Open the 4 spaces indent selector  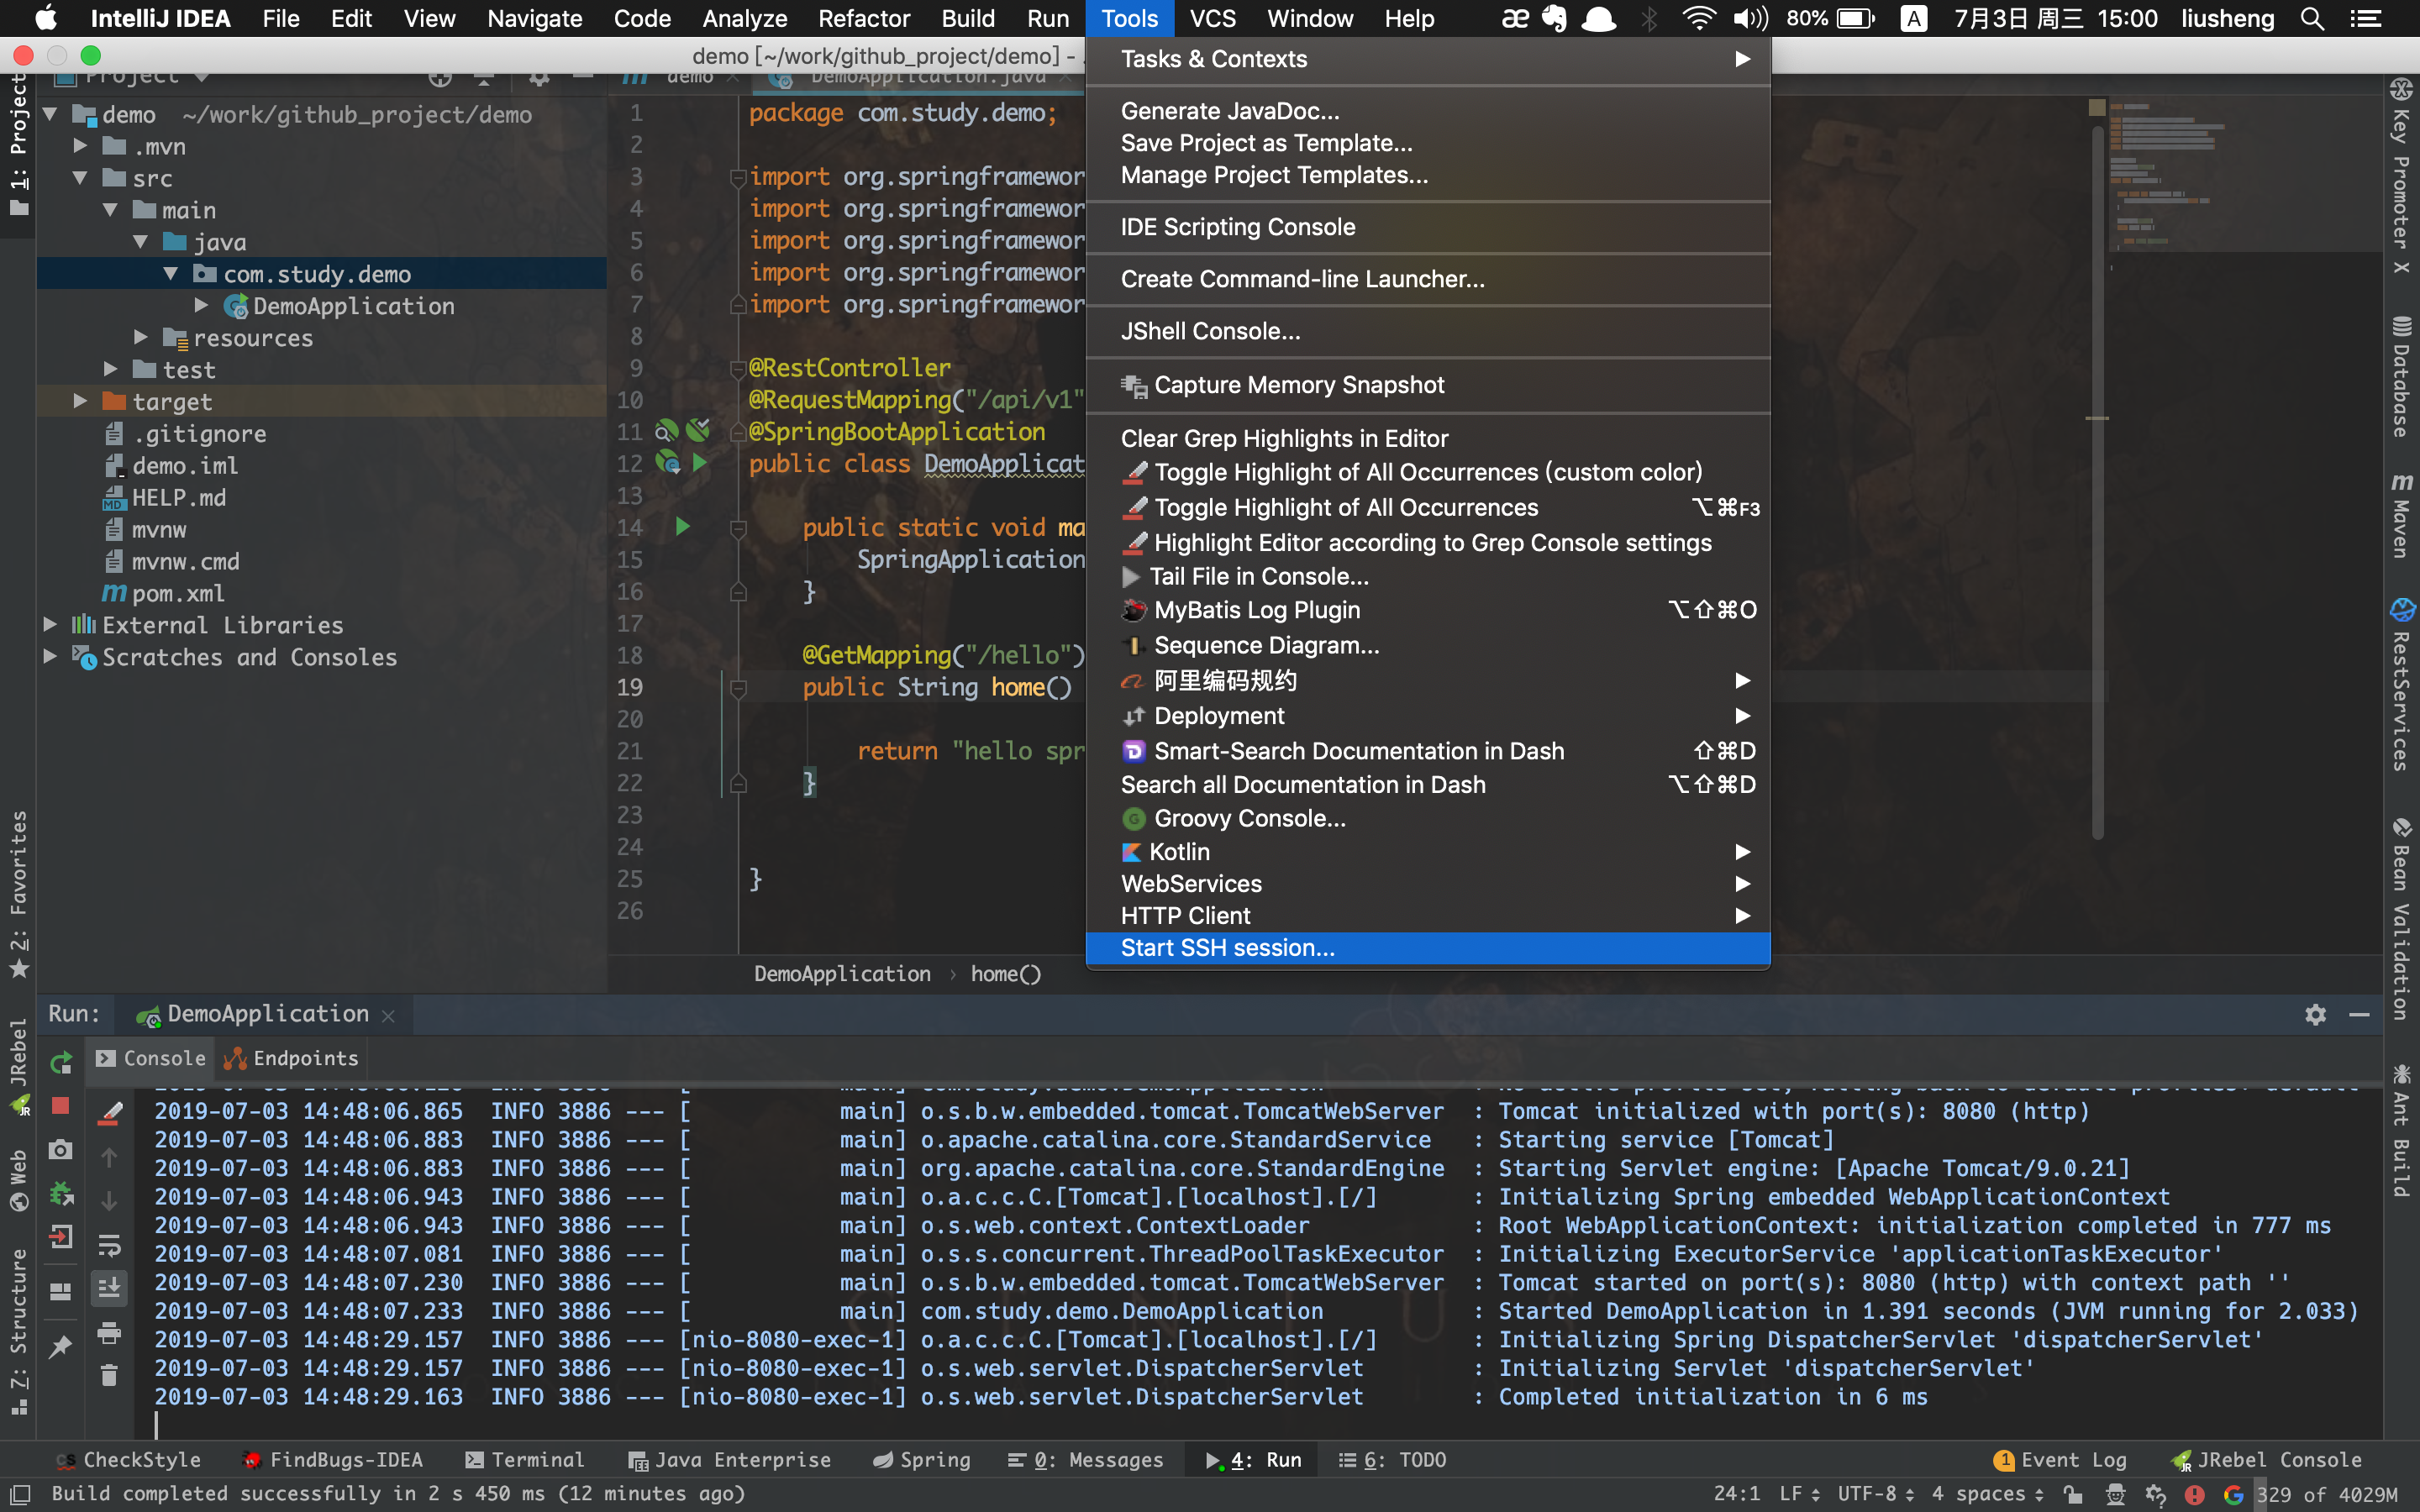coord(1988,1494)
